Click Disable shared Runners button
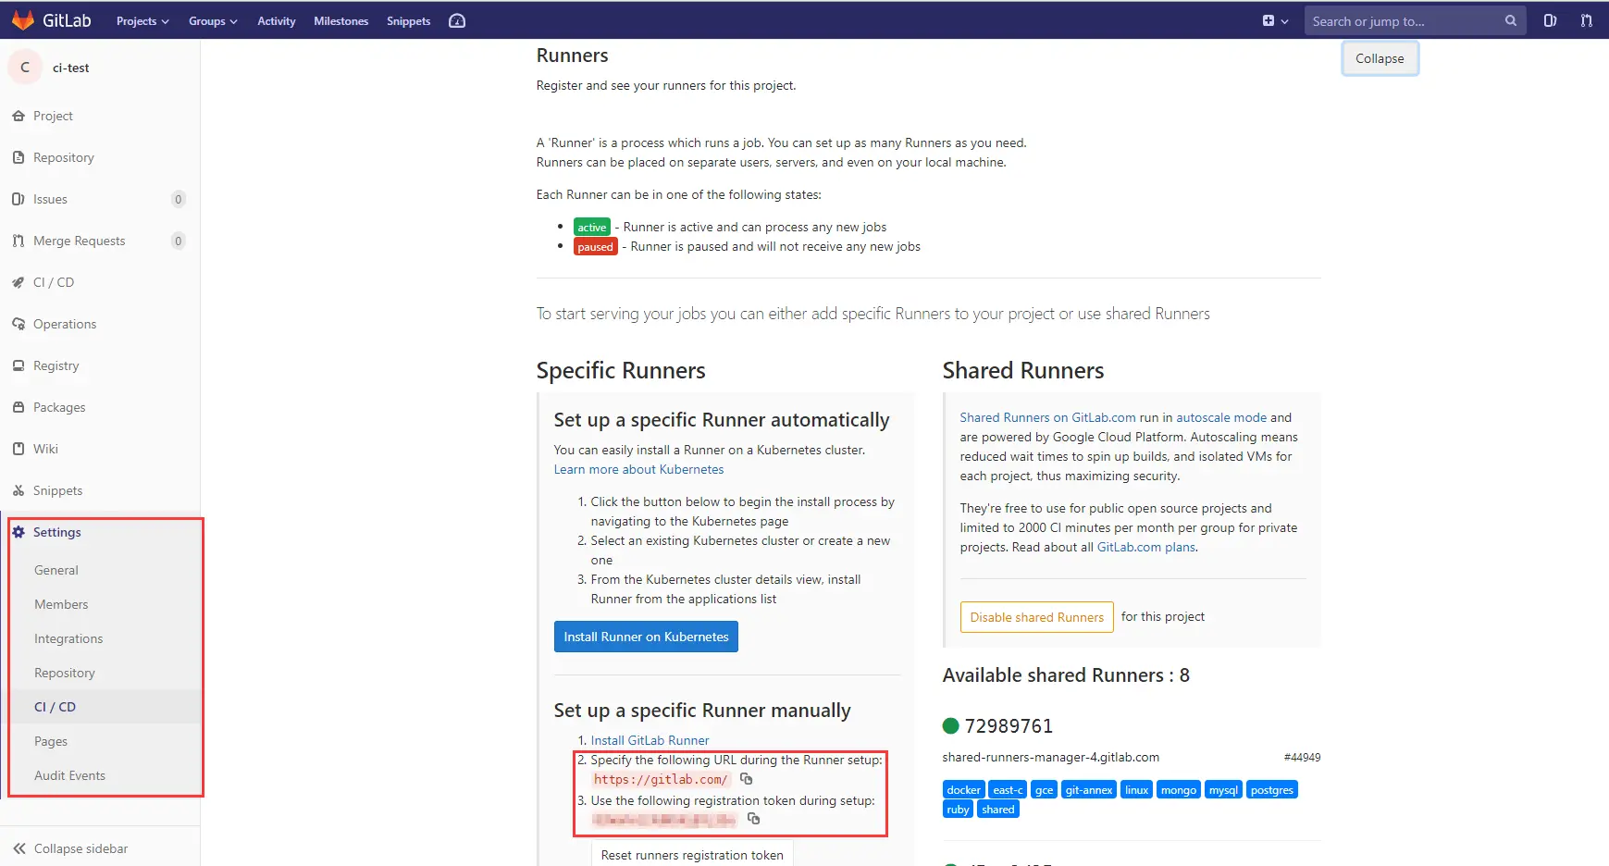The height and width of the screenshot is (866, 1609). pyautogui.click(x=1036, y=617)
